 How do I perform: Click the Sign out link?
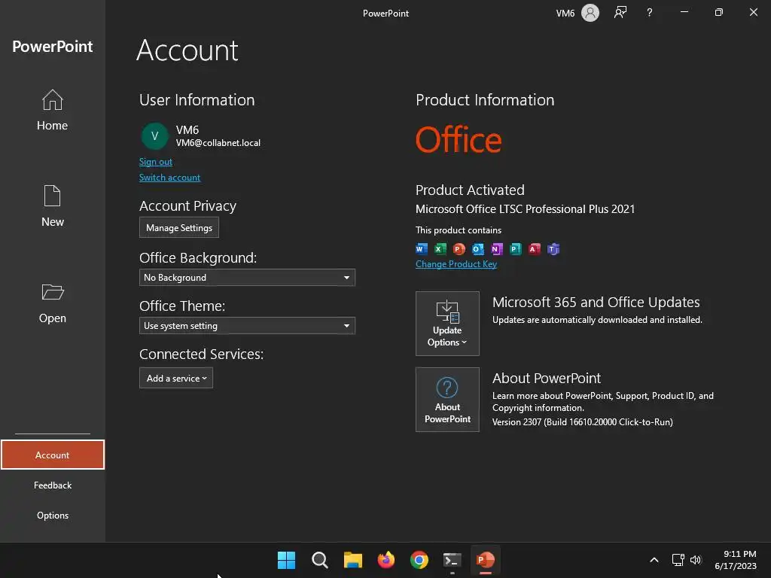click(x=155, y=162)
